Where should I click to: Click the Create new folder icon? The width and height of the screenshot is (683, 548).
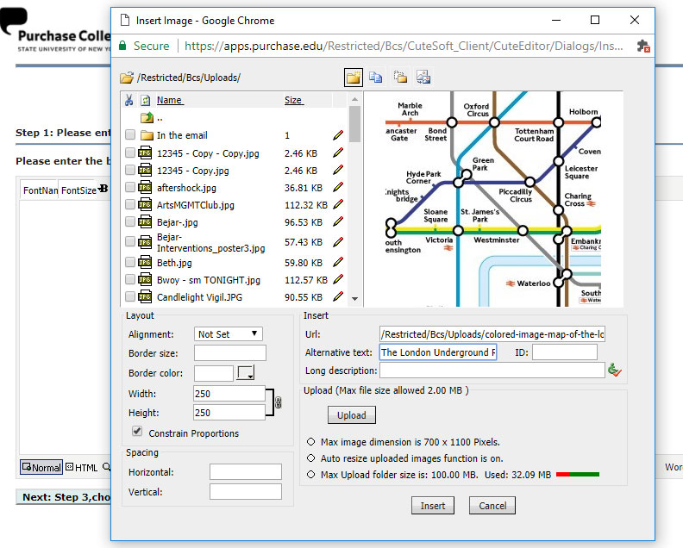pos(354,78)
